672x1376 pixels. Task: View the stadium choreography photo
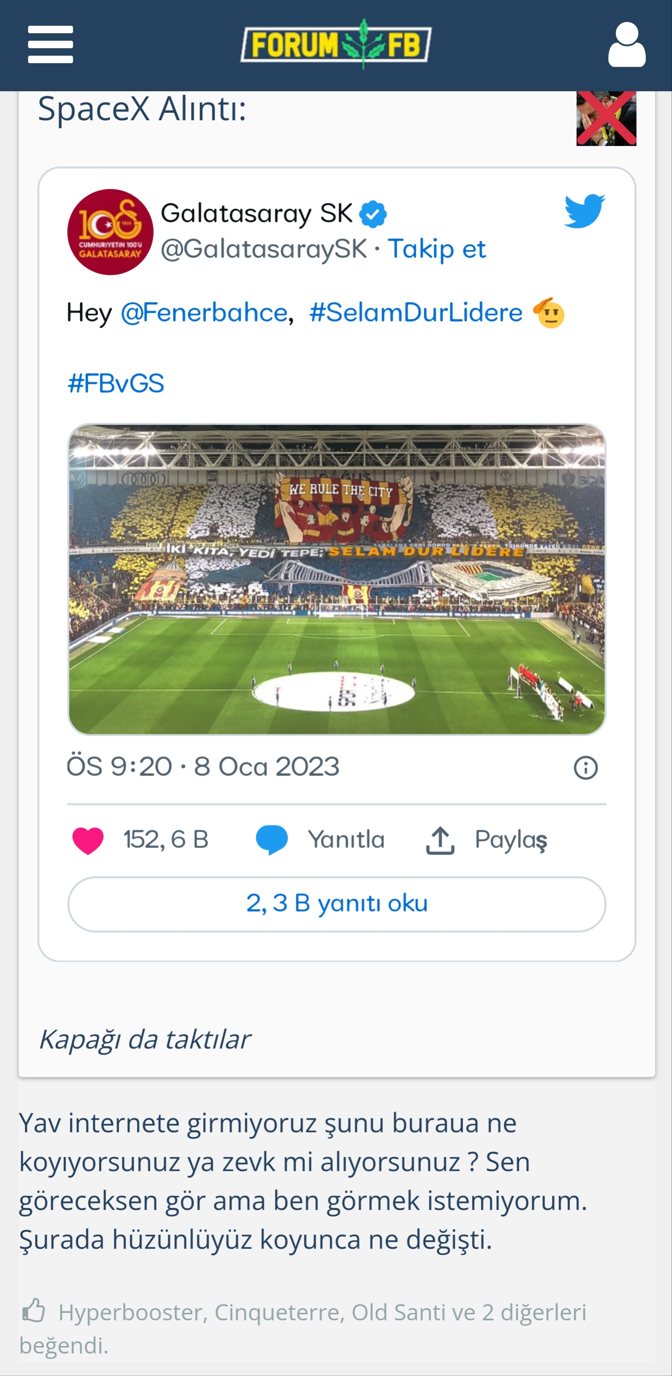[337, 579]
